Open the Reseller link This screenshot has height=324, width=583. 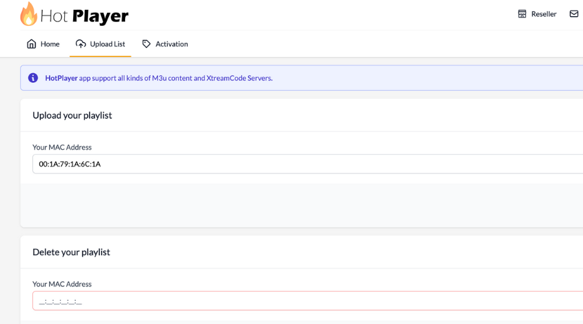pyautogui.click(x=537, y=14)
